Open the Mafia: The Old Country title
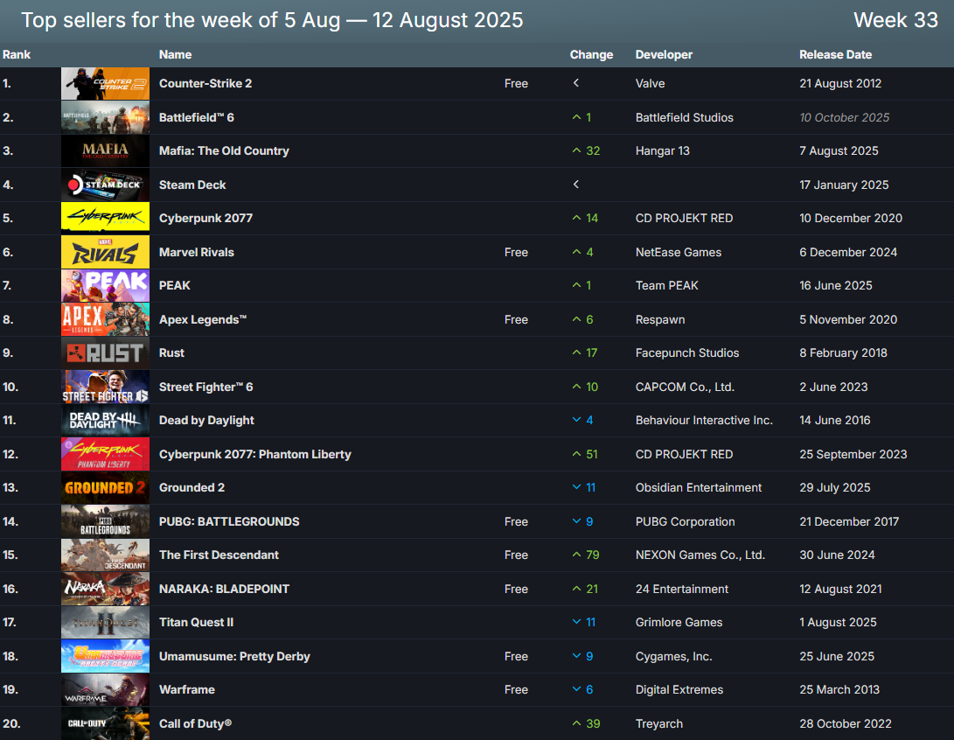Image resolution: width=954 pixels, height=740 pixels. pyautogui.click(x=224, y=151)
